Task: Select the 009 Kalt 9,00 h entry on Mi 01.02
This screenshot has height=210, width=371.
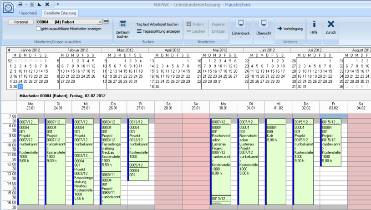Action: 276,162
